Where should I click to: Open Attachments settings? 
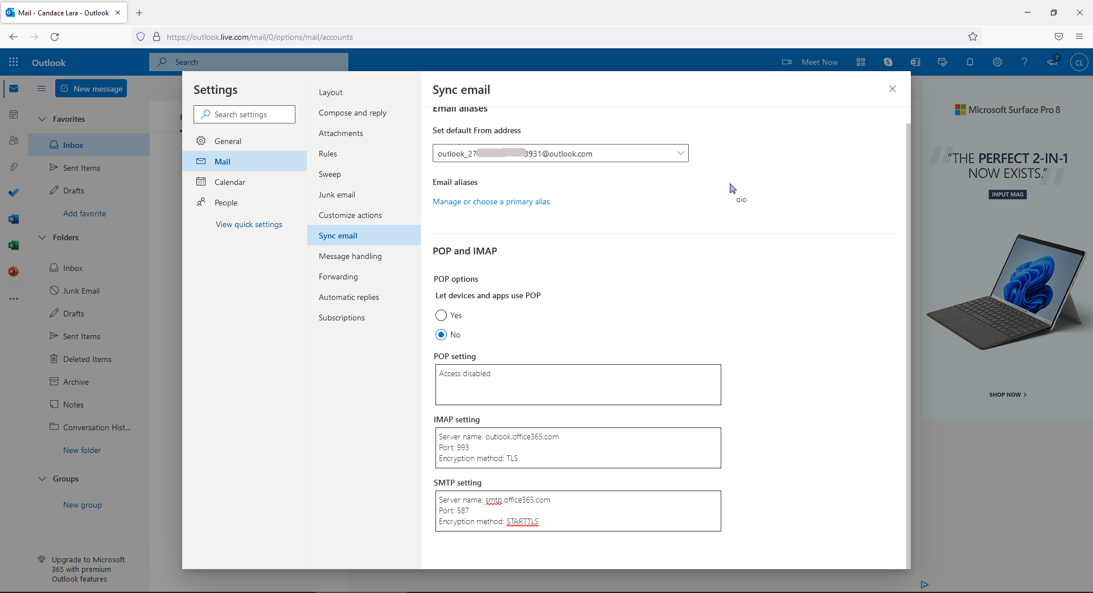point(364,133)
